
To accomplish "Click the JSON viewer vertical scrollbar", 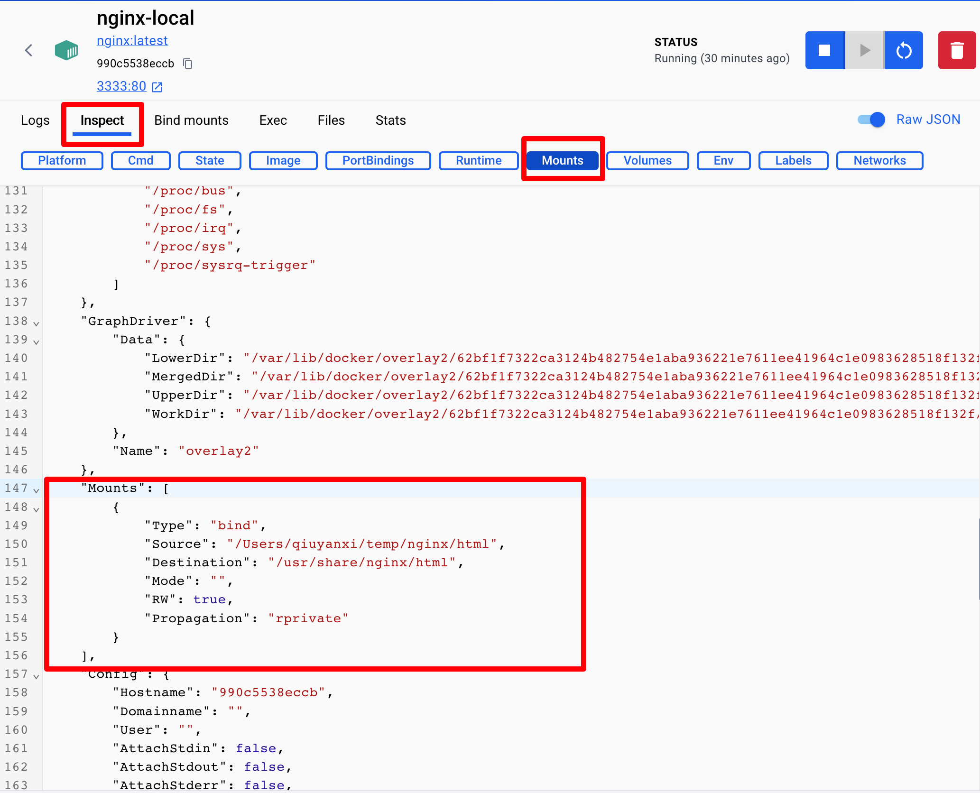I will pyautogui.click(x=979, y=560).
